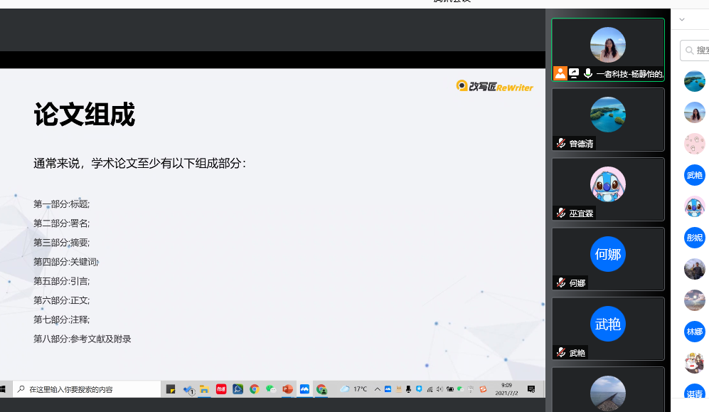Click the muted mic icon beside 曾德清
This screenshot has height=412, width=709.
point(561,143)
